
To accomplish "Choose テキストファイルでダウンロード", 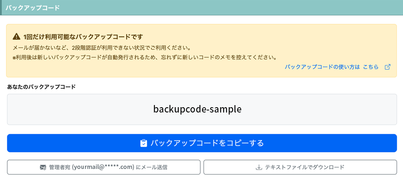I will 300,167.
